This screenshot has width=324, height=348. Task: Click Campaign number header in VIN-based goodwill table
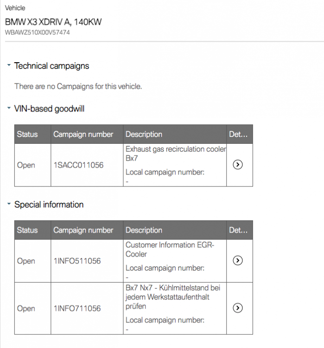[83, 134]
